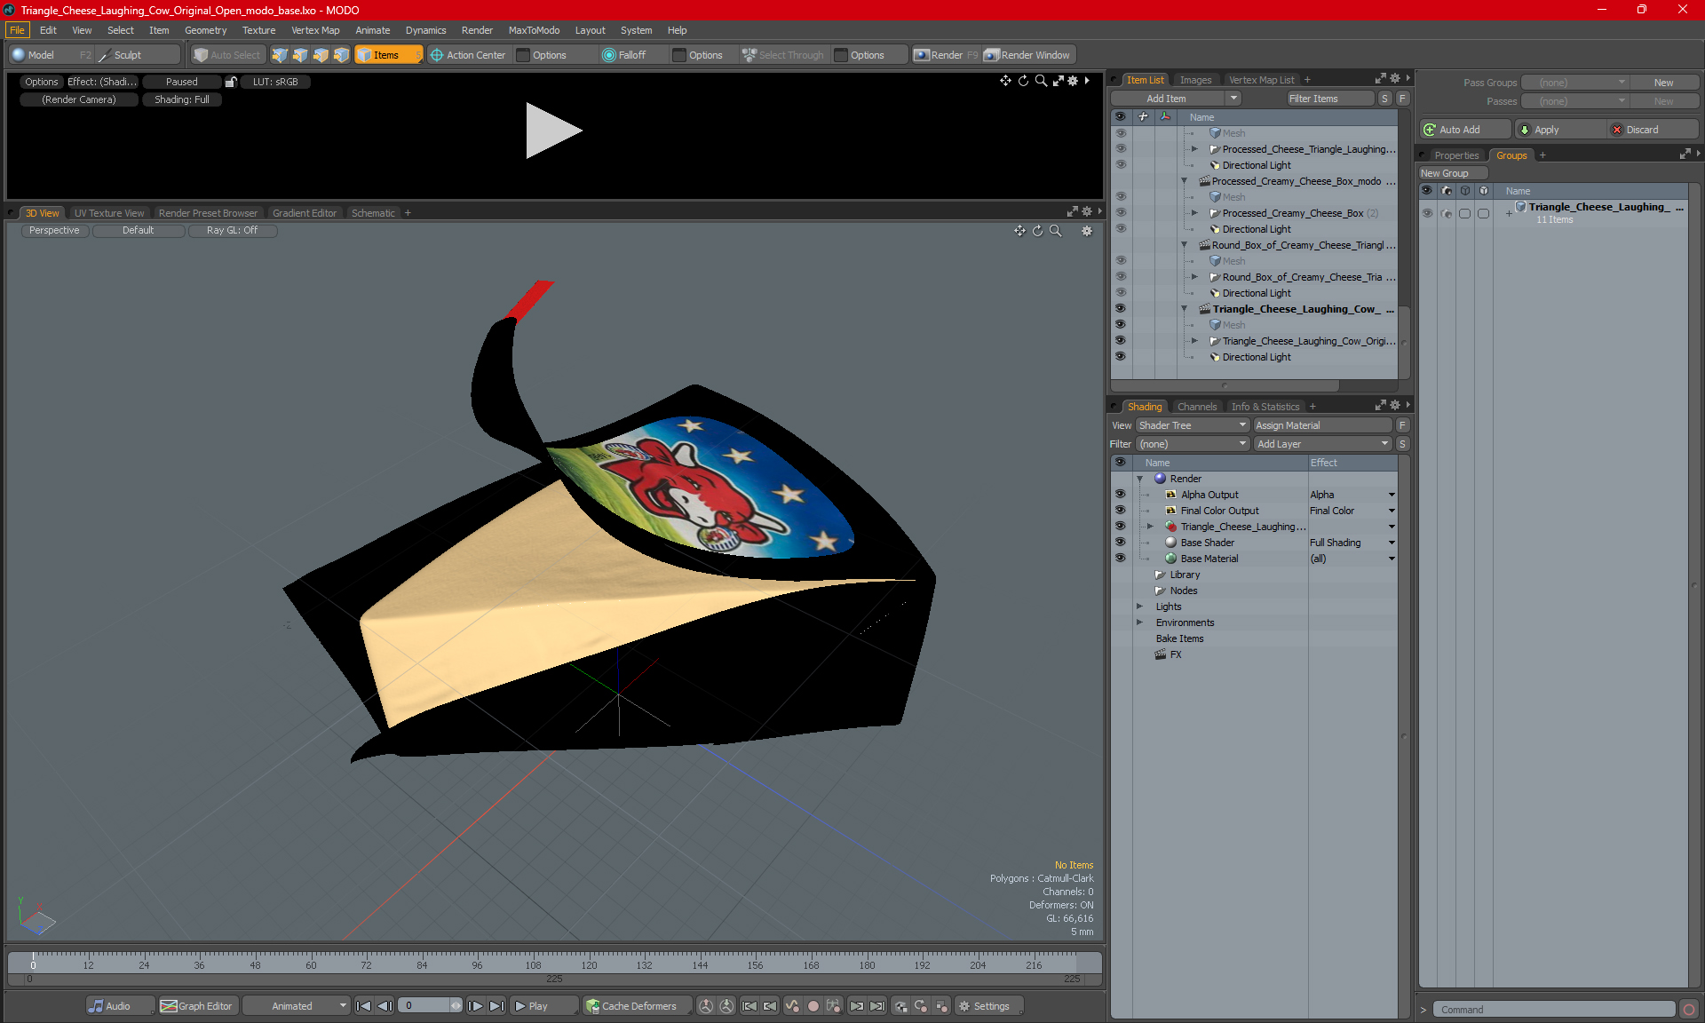The image size is (1705, 1023).
Task: Step back one frame
Action: tap(385, 1006)
